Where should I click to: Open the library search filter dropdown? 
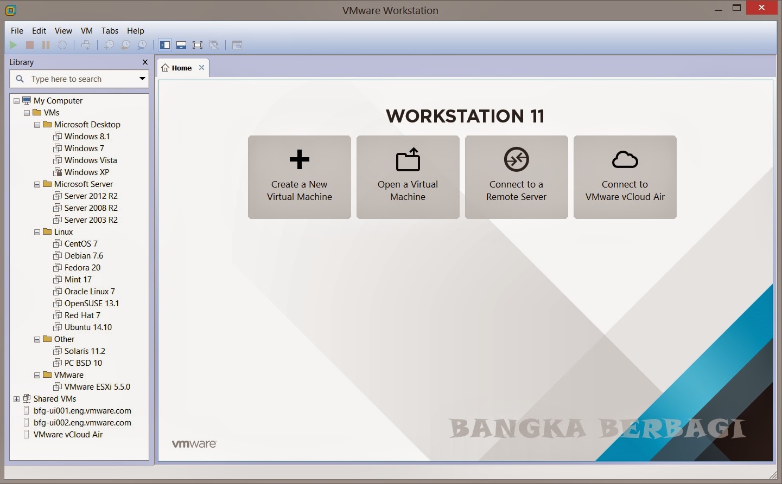142,79
